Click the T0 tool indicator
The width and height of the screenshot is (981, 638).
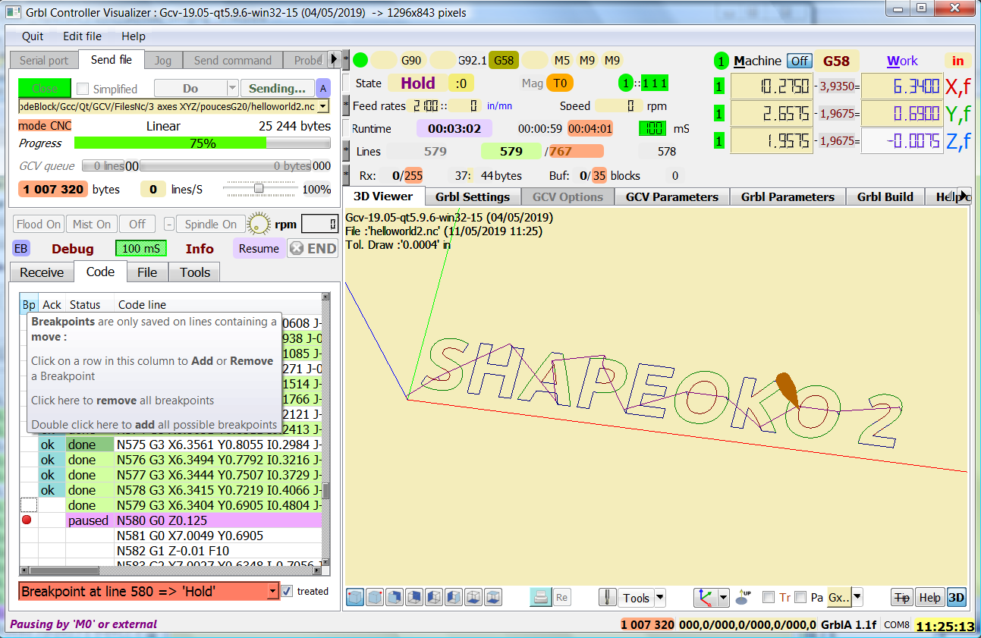pos(560,83)
